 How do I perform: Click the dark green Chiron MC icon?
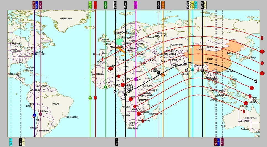click(x=106, y=4)
